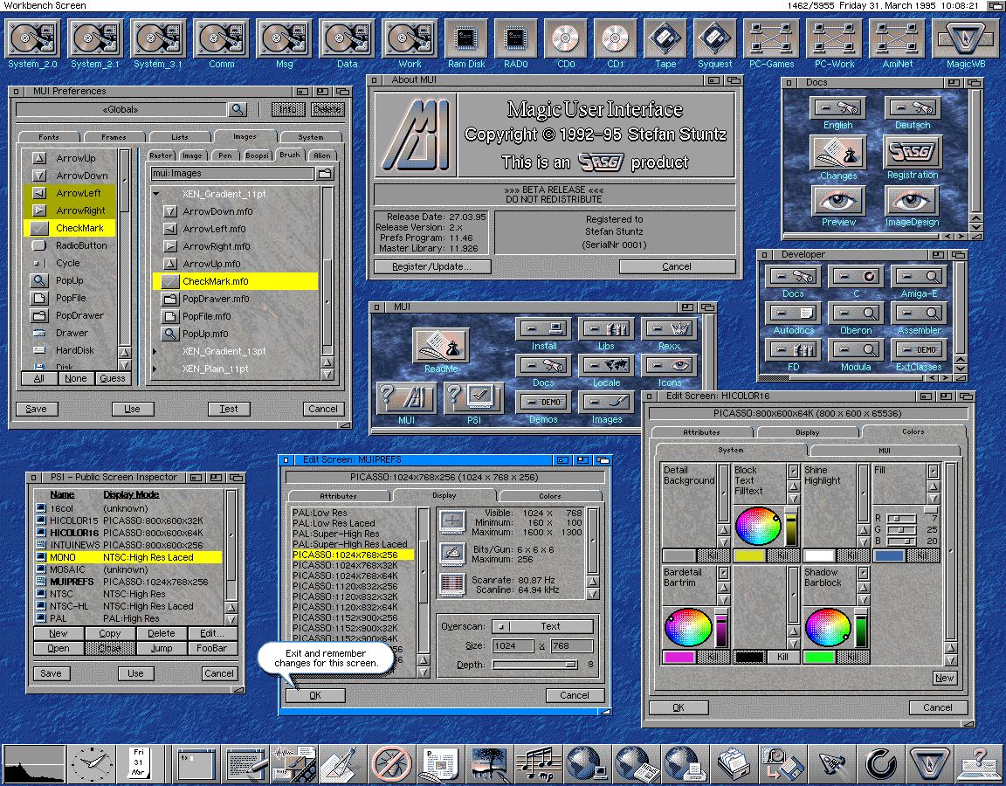
Task: Collapse the XEN_Gradient_11pt tree node
Action: pos(157,194)
